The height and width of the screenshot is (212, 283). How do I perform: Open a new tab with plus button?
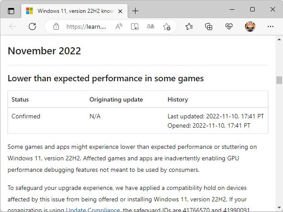[x=135, y=11]
